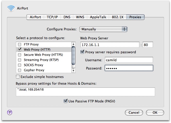The height and width of the screenshot is (123, 171).
Task: Click the purple help question mark icon
Action: tap(10, 112)
